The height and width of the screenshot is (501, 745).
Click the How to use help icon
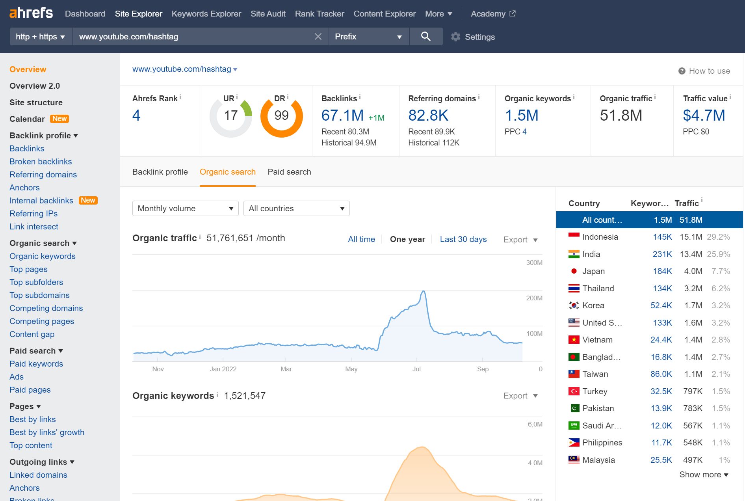pos(682,71)
